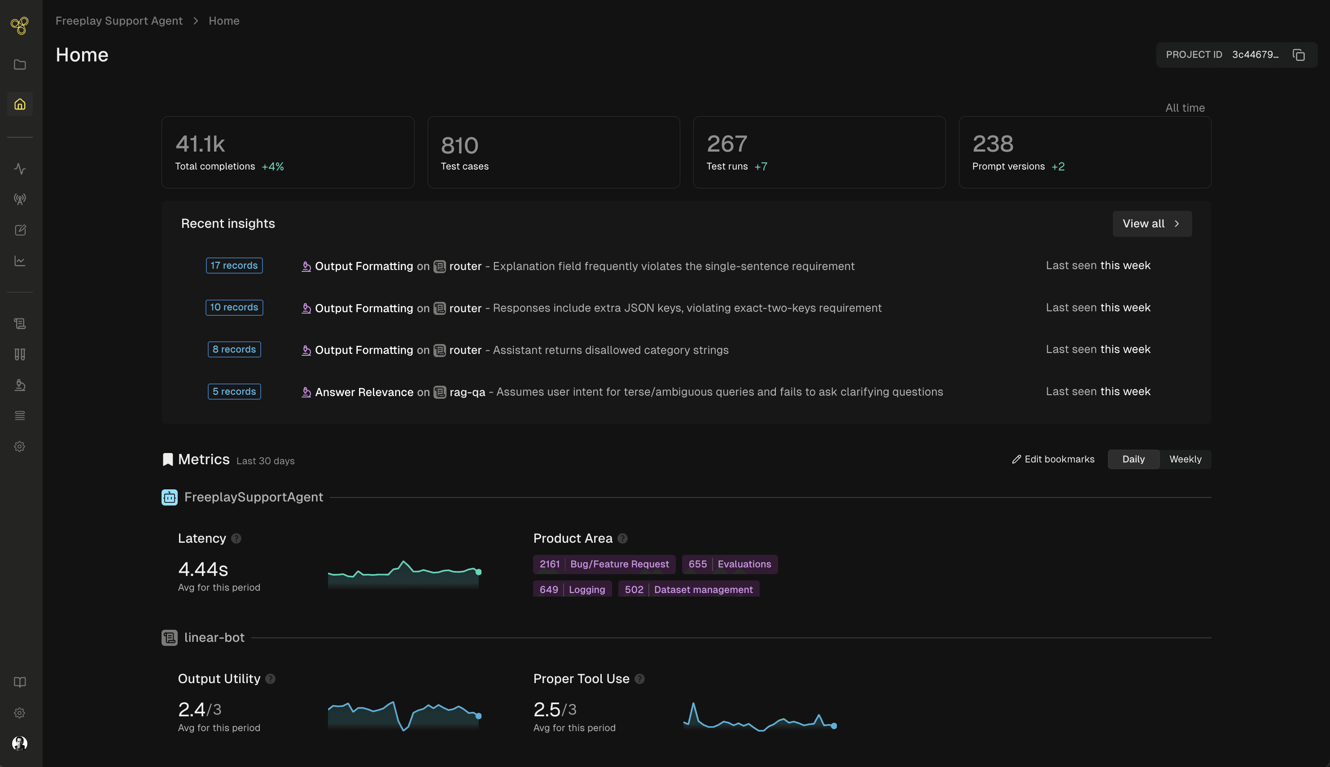The width and height of the screenshot is (1330, 767).
Task: Click the microscope icon in sidebar
Action: pyautogui.click(x=20, y=385)
